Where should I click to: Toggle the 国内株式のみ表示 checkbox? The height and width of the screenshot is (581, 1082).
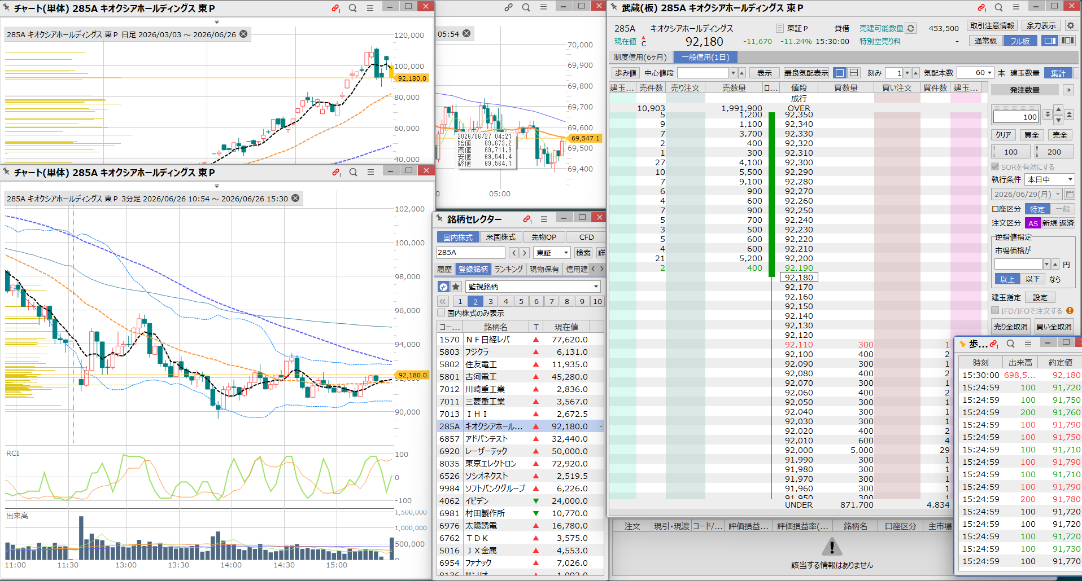(442, 313)
